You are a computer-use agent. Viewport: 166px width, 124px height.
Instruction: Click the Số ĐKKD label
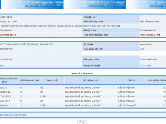(88, 44)
